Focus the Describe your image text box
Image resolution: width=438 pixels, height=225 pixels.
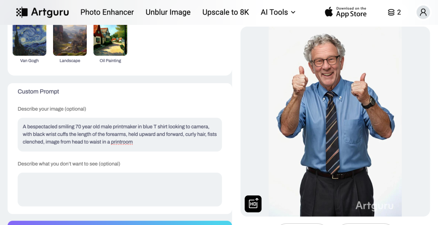(x=120, y=135)
